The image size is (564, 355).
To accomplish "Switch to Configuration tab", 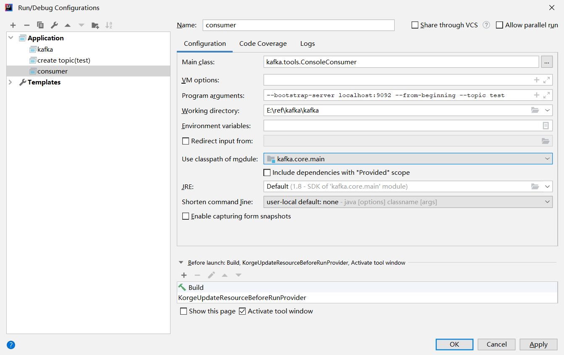I will (x=205, y=44).
